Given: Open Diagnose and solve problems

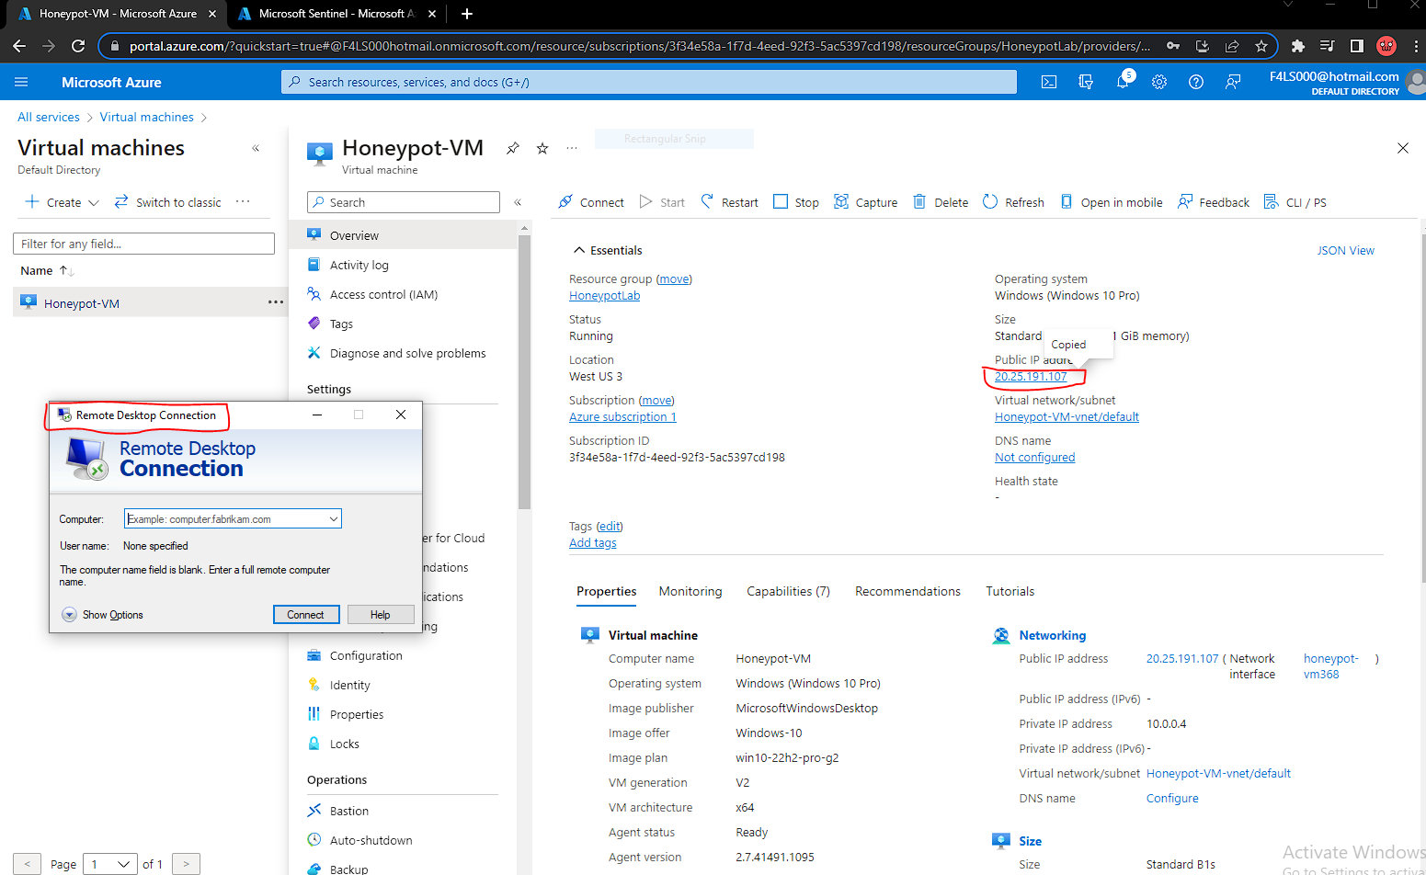Looking at the screenshot, I should [x=407, y=353].
